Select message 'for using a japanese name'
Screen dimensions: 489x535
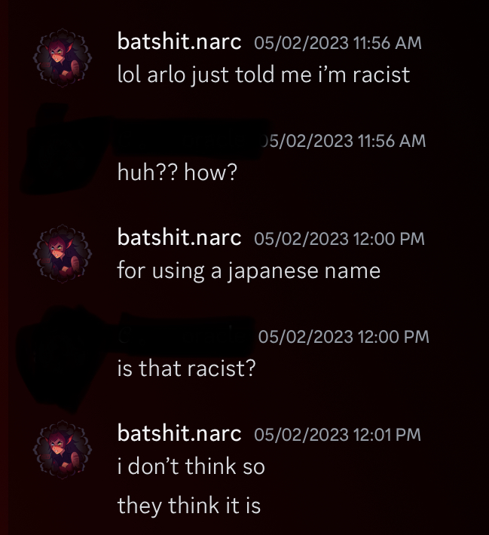[x=249, y=271]
